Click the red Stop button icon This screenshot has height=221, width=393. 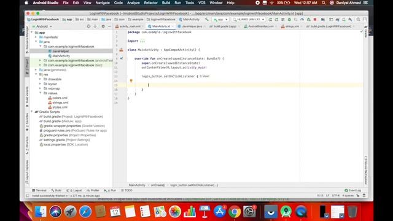pos(315,19)
